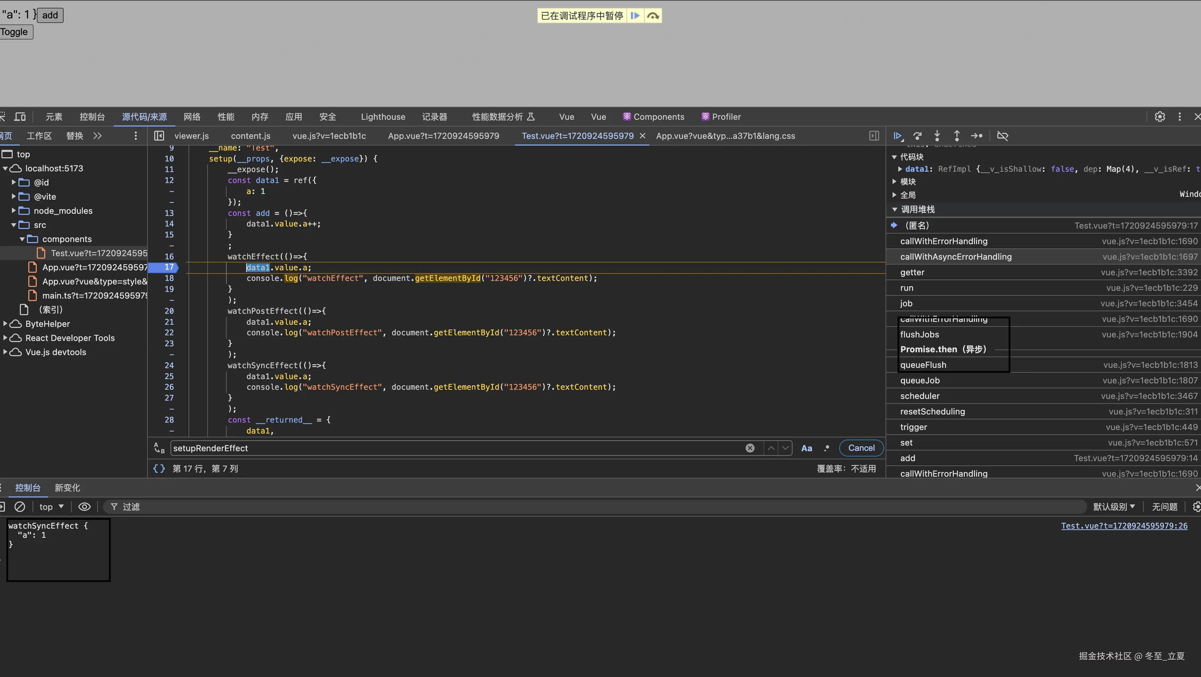Resume script execution in debugger toolbar
Image resolution: width=1201 pixels, height=677 pixels.
[898, 136]
